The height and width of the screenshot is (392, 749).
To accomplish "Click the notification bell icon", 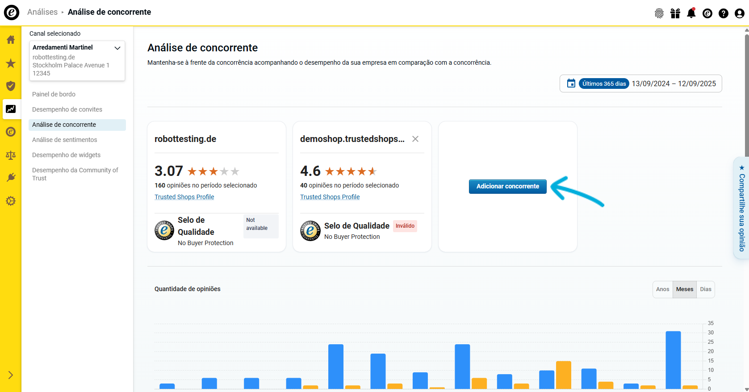I will pyautogui.click(x=691, y=13).
